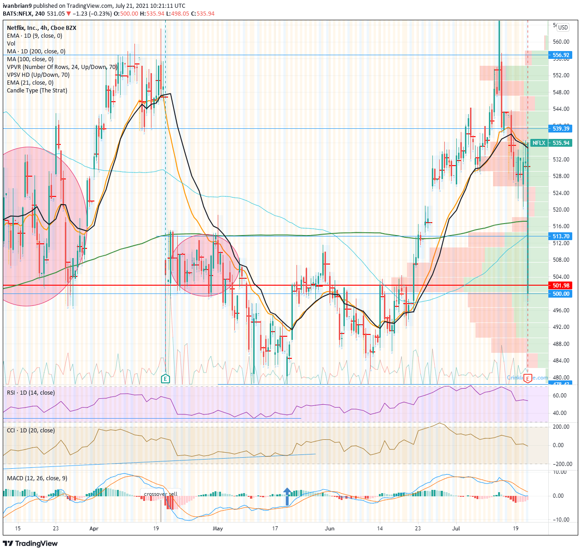
Task: Click the 556.92 price label
Action: (x=561, y=55)
